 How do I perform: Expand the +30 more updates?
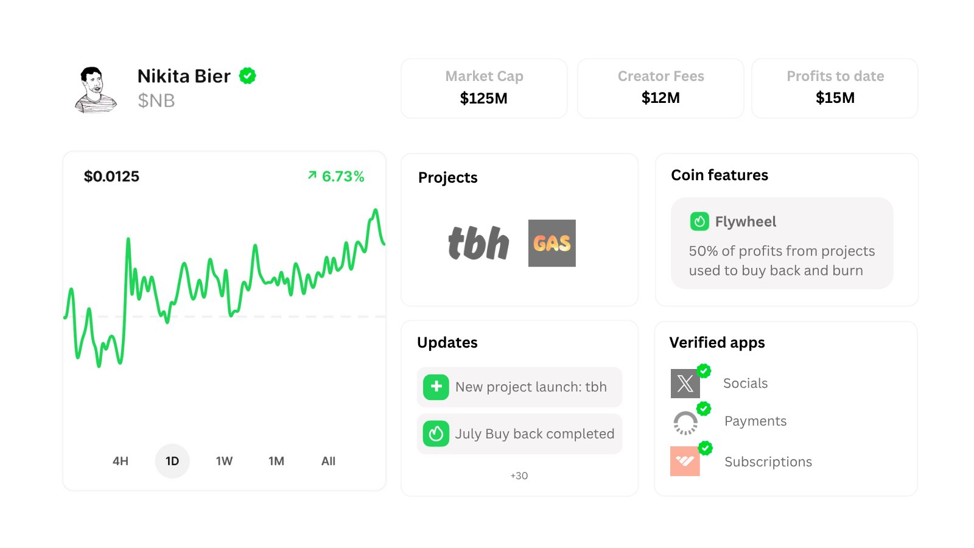pyautogui.click(x=519, y=476)
